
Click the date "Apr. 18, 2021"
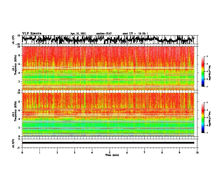(x=78, y=34)
